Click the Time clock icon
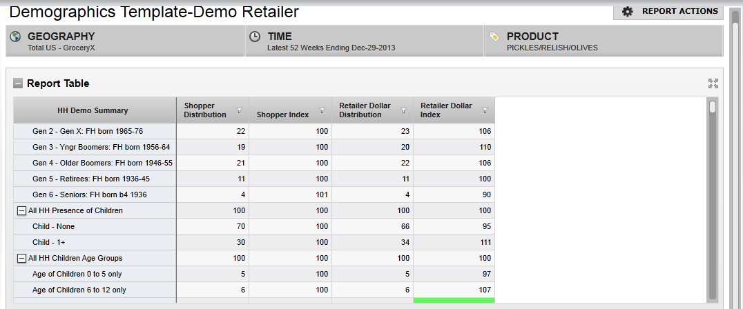Image resolution: width=743 pixels, height=309 pixels. coord(255,37)
